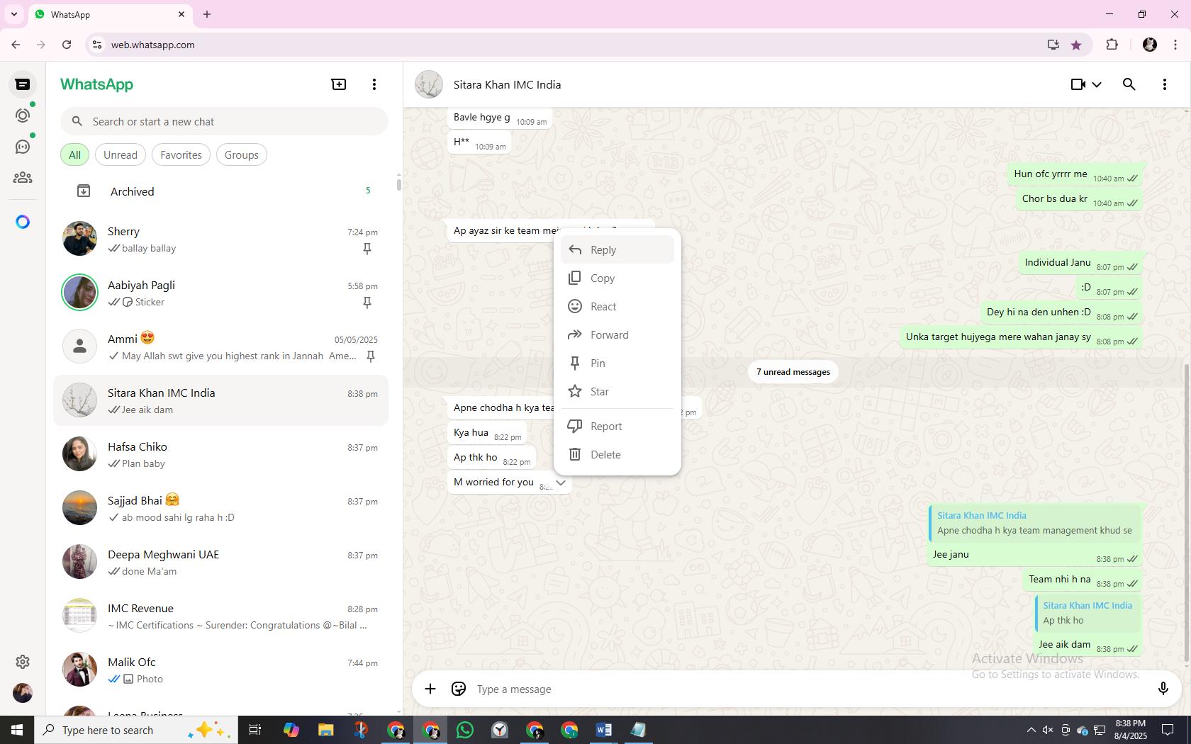Reload page in Chrome toolbar
The height and width of the screenshot is (744, 1191).
tap(67, 45)
